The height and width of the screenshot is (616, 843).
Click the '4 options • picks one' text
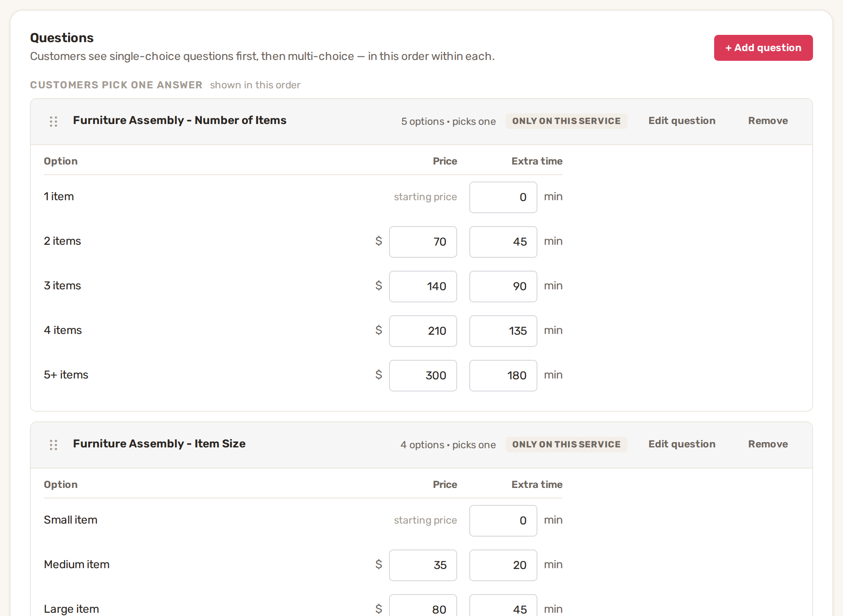(x=448, y=445)
